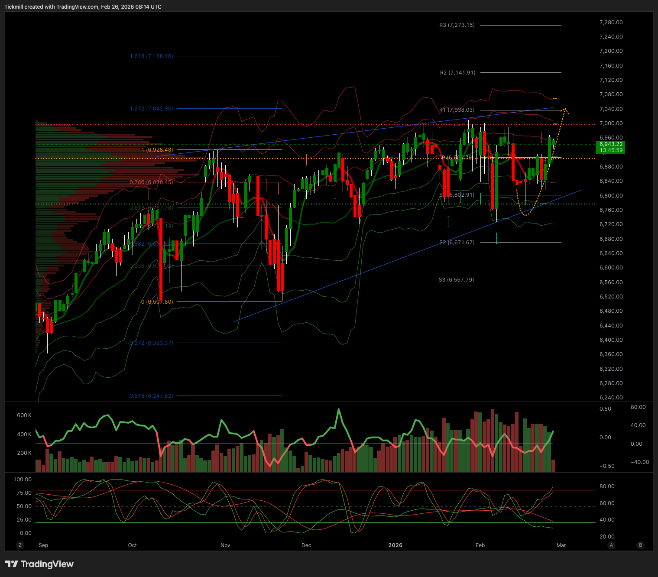The width and height of the screenshot is (658, 577).
Task: Click the 7,000.00 price axis label
Action: [611, 123]
